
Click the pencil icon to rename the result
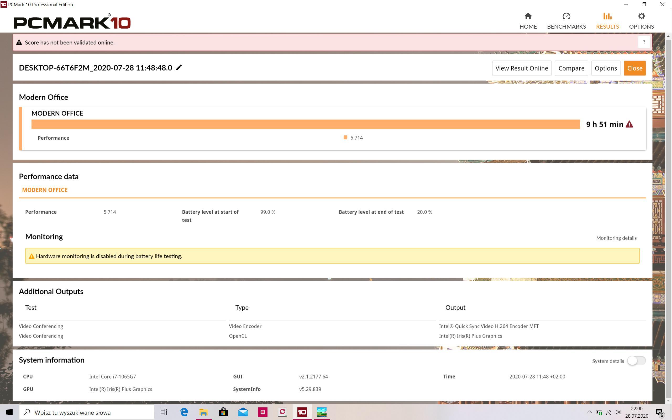coord(179,67)
